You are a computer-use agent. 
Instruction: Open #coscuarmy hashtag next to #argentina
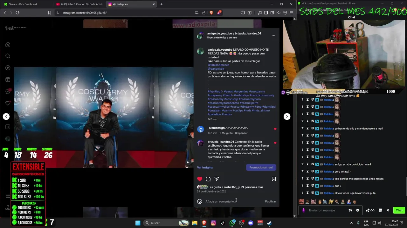point(257,92)
